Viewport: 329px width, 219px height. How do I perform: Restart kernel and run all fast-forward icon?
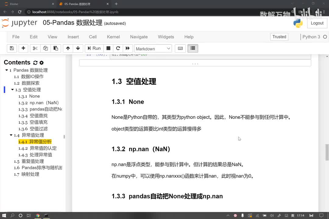coord(128,48)
